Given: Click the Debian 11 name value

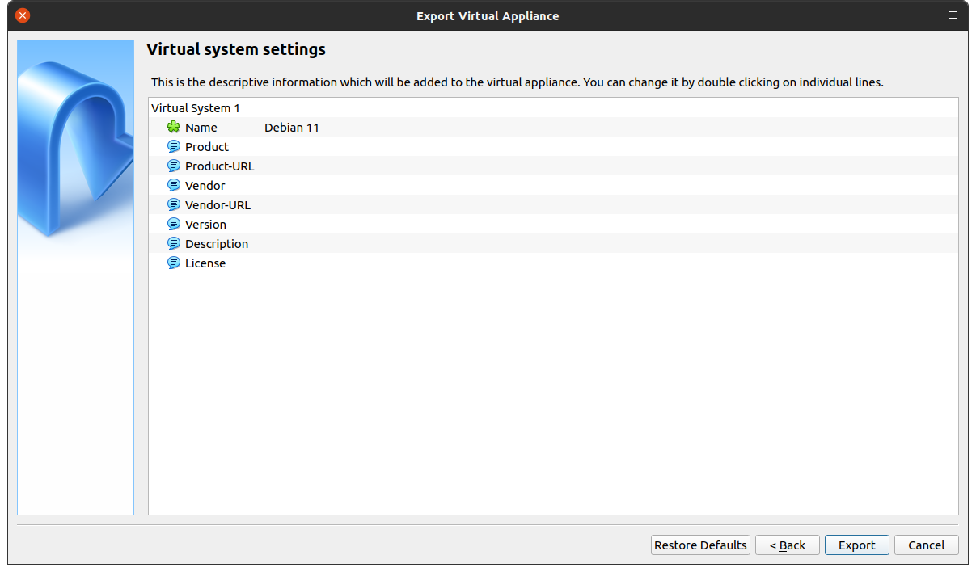Looking at the screenshot, I should pyautogui.click(x=291, y=128).
